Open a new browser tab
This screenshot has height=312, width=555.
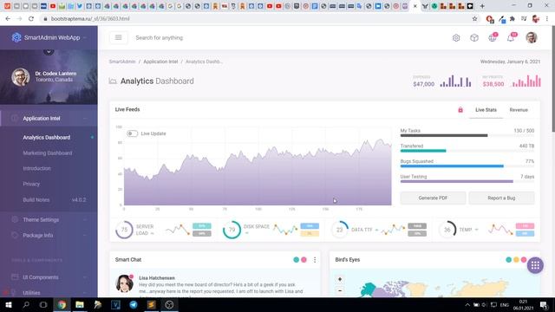click(x=482, y=6)
